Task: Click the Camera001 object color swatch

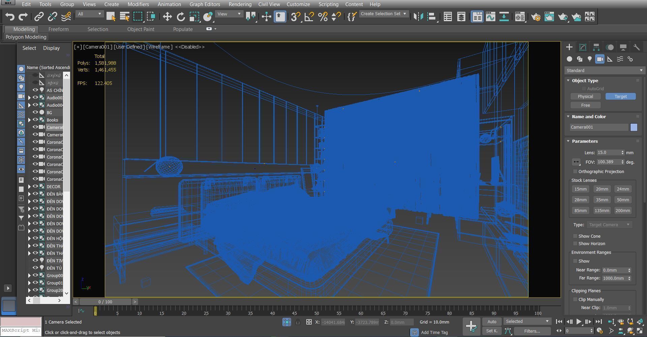Action: 634,127
